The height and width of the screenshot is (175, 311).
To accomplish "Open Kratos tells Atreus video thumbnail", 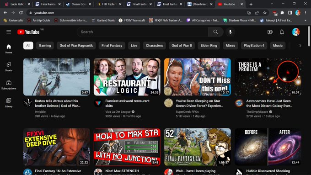I will coord(57,77).
